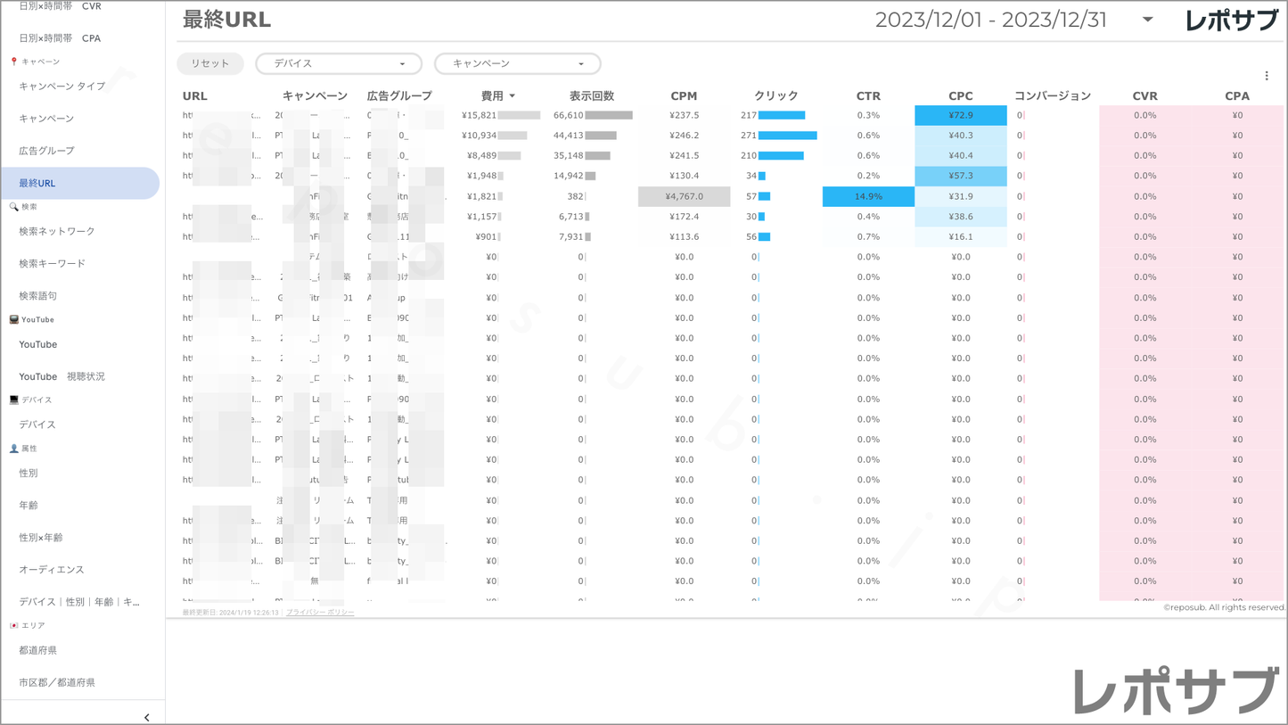Go to the 都道府県 report page

pyautogui.click(x=37, y=650)
